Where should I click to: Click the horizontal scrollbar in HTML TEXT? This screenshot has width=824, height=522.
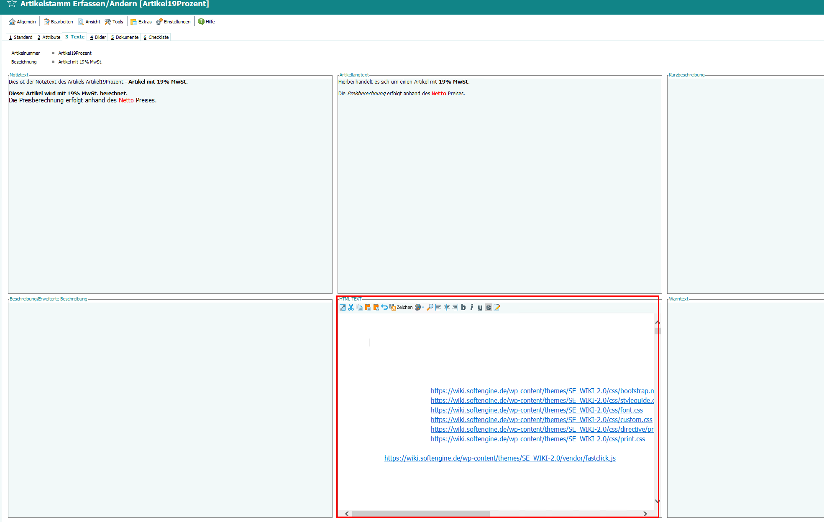pos(420,514)
